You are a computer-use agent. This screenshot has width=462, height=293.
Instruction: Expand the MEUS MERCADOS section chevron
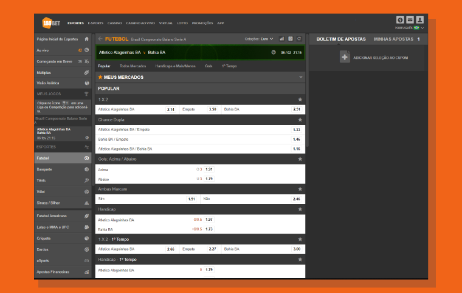point(300,77)
